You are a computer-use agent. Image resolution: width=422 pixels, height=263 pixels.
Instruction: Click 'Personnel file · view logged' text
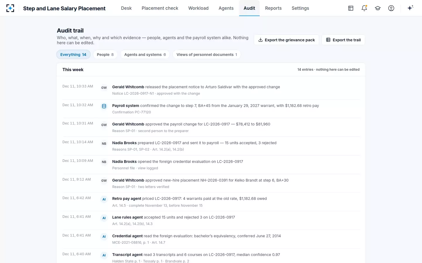(x=135, y=168)
